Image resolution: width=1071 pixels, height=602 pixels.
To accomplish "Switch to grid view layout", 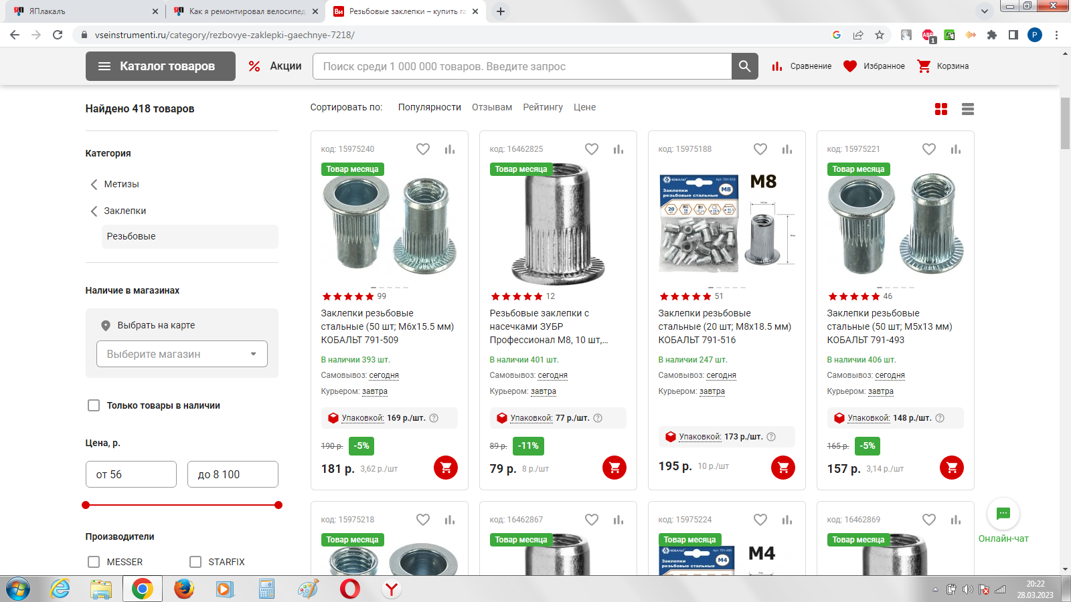I will [941, 109].
